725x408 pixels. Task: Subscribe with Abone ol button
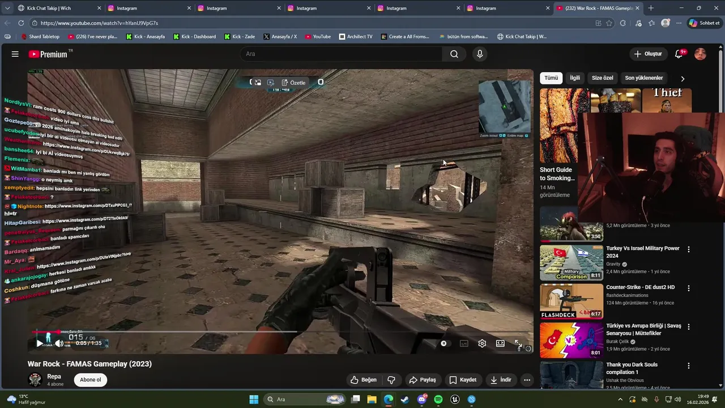(91, 380)
